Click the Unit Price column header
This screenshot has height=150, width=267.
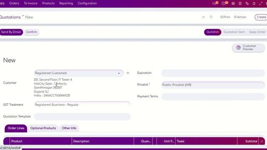tap(166, 141)
